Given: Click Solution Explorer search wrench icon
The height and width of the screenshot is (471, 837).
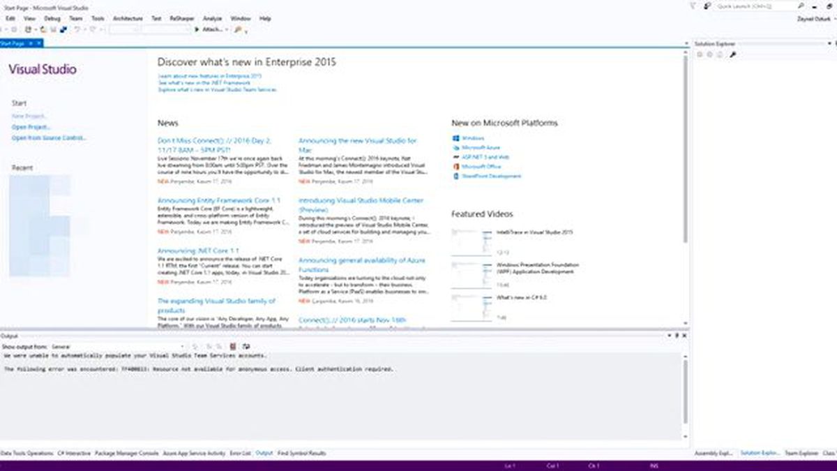Looking at the screenshot, I should tap(732, 54).
